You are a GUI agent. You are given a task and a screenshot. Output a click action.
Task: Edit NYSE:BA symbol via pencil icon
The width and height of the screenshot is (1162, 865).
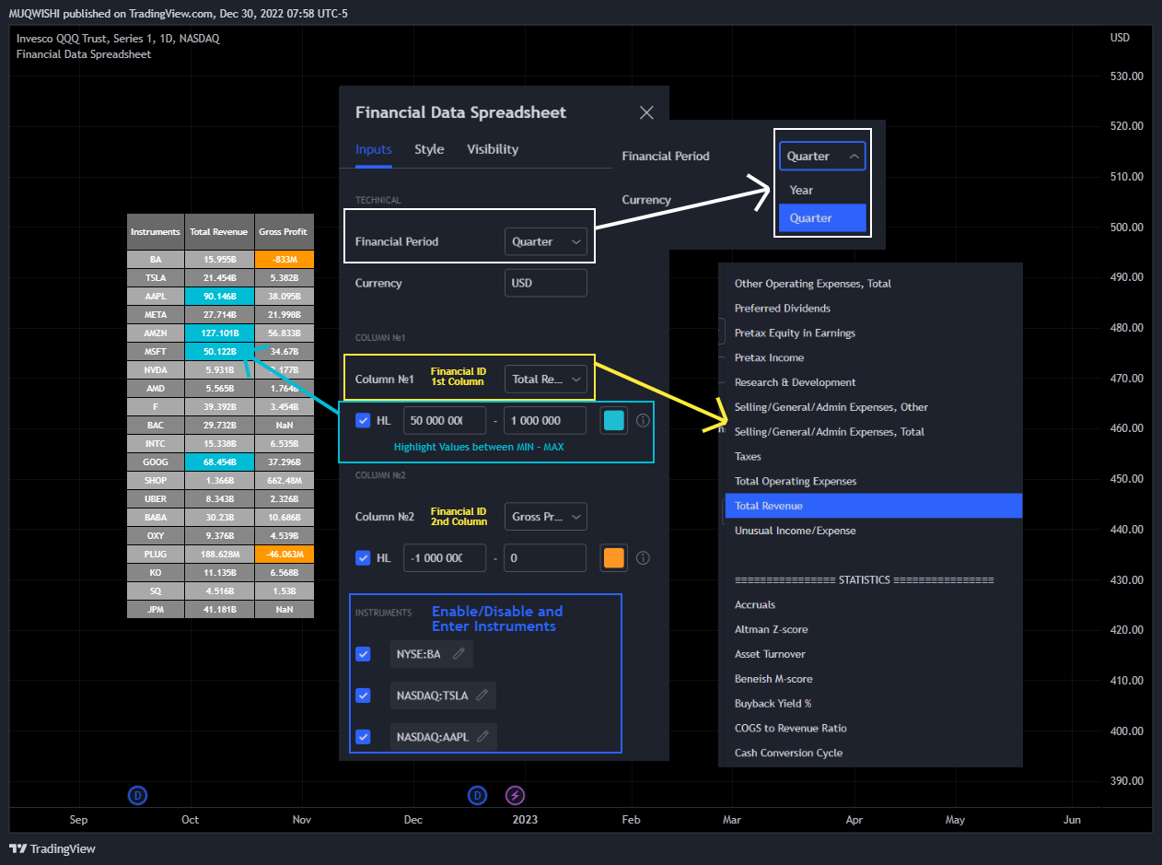(459, 654)
